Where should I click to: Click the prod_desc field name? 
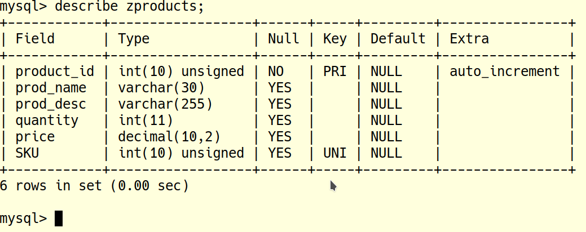coord(51,104)
